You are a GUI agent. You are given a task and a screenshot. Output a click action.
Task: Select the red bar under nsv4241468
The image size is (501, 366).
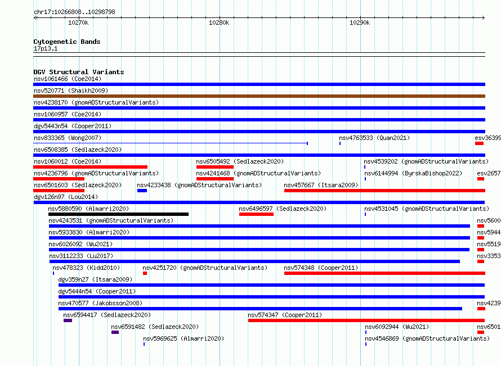point(215,179)
